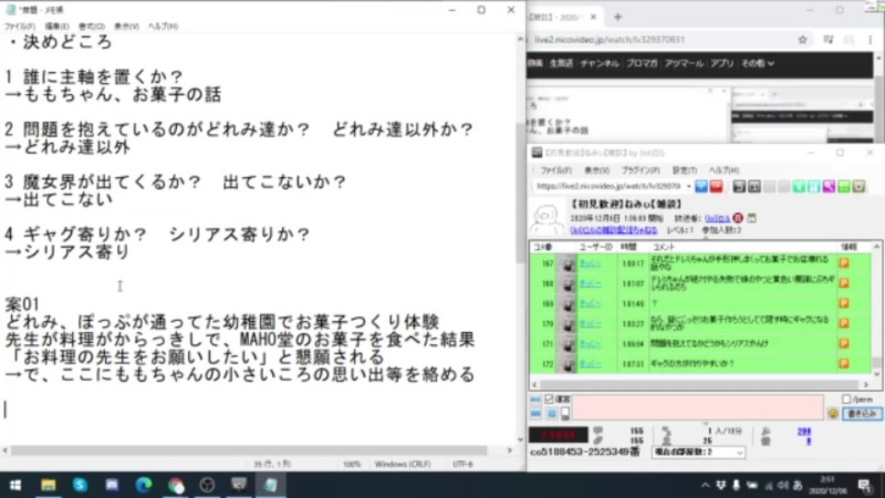Close the Chrome tab with the X
Image resolution: width=885 pixels, height=498 pixels.
pos(593,17)
